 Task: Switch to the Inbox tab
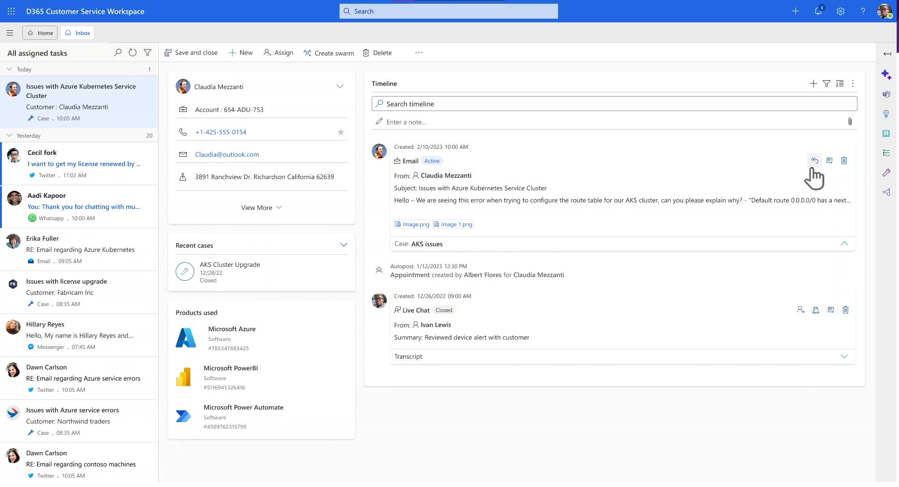[78, 33]
